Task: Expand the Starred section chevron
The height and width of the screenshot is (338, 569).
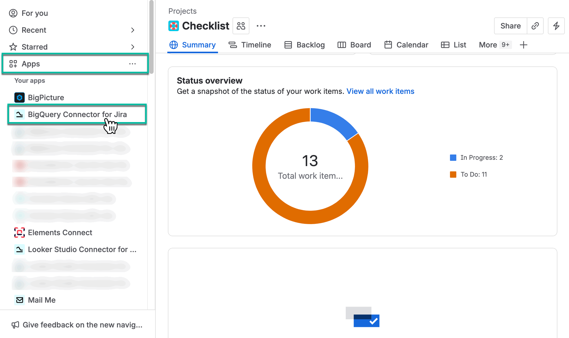Action: click(132, 47)
